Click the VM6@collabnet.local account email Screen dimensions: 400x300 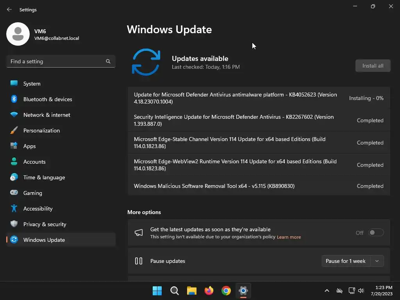click(57, 38)
